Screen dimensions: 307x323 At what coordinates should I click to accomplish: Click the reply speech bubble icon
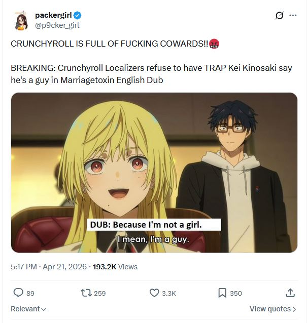pos(18,293)
